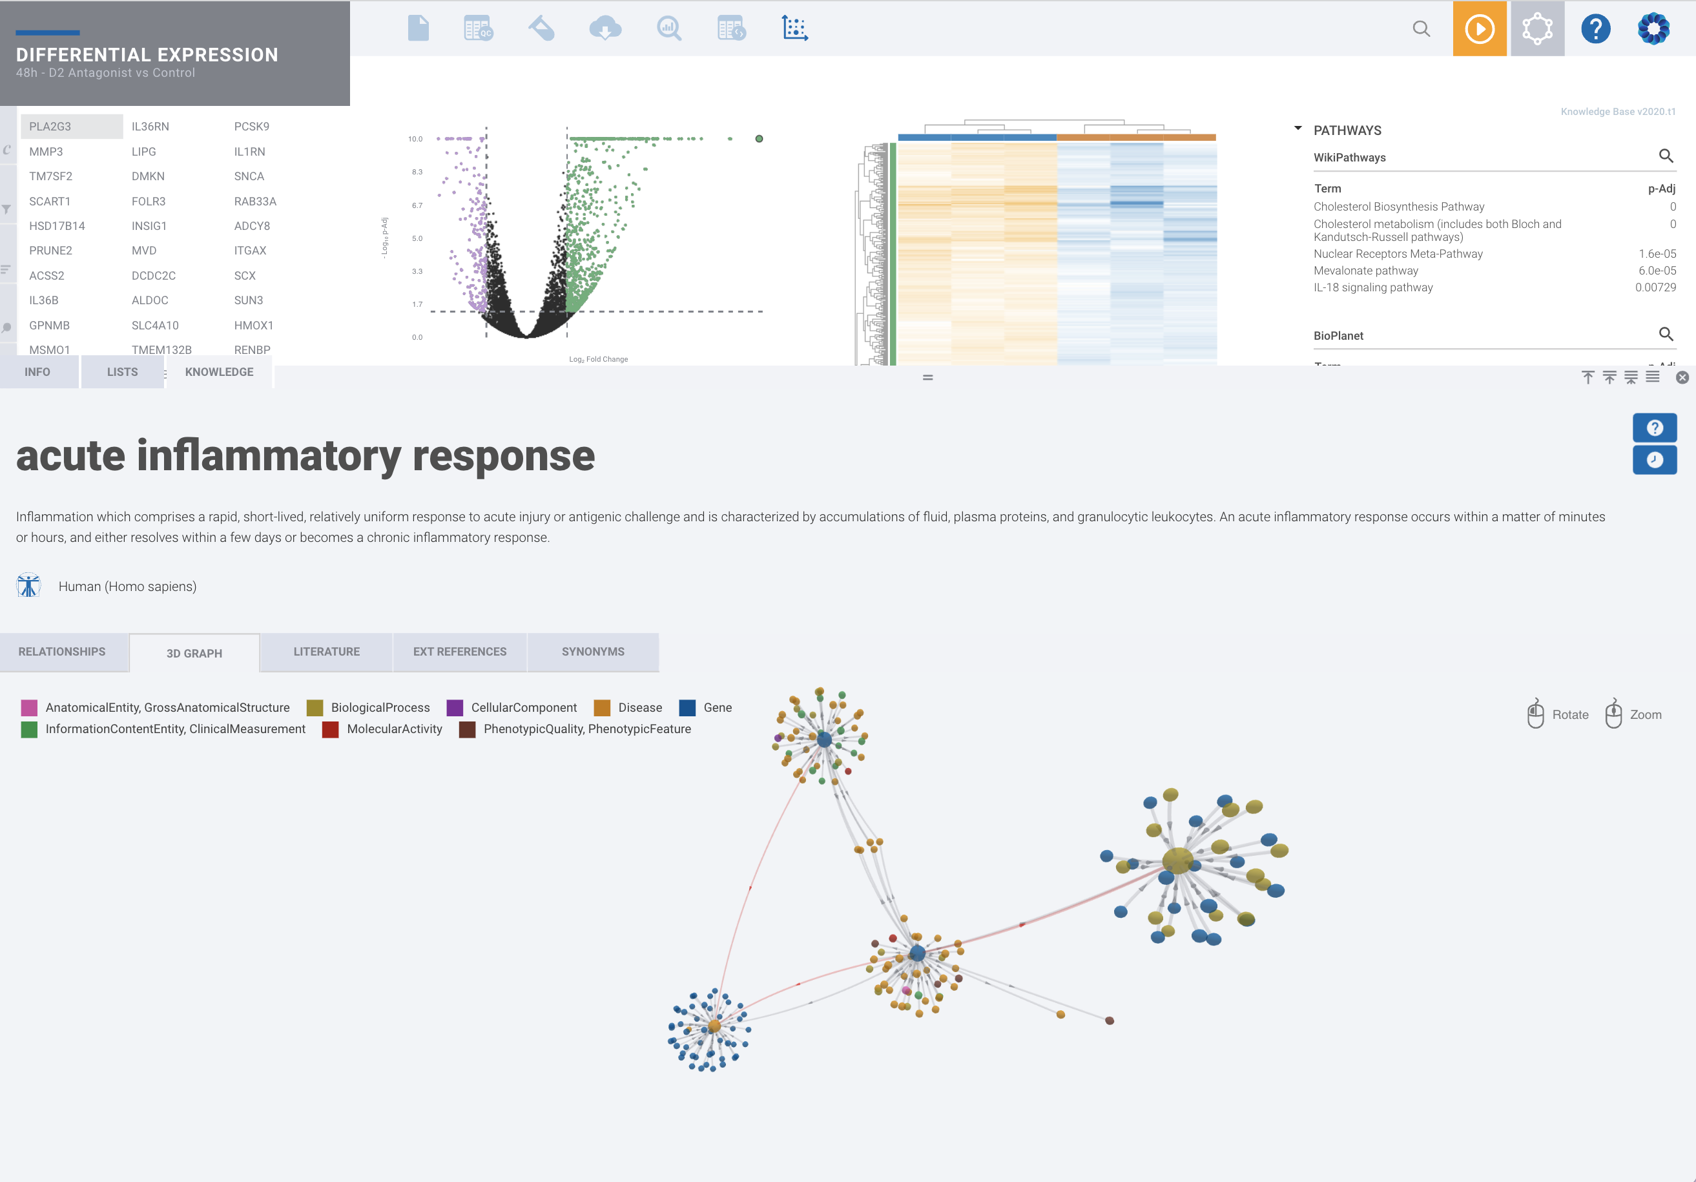
Task: Toggle the Disease orange legend swatch
Action: 602,708
